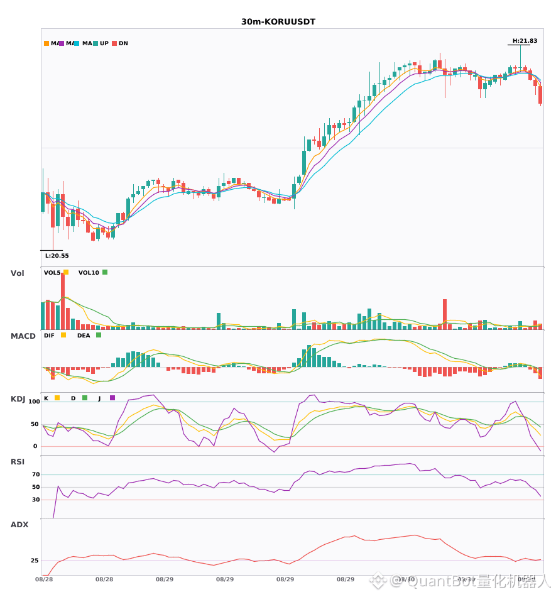
Task: Click the VOL5 legend text
Action: (x=52, y=273)
